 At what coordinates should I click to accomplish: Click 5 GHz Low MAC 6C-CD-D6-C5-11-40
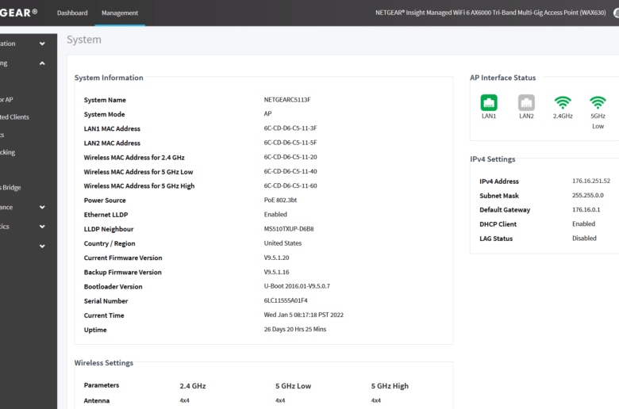tap(290, 171)
